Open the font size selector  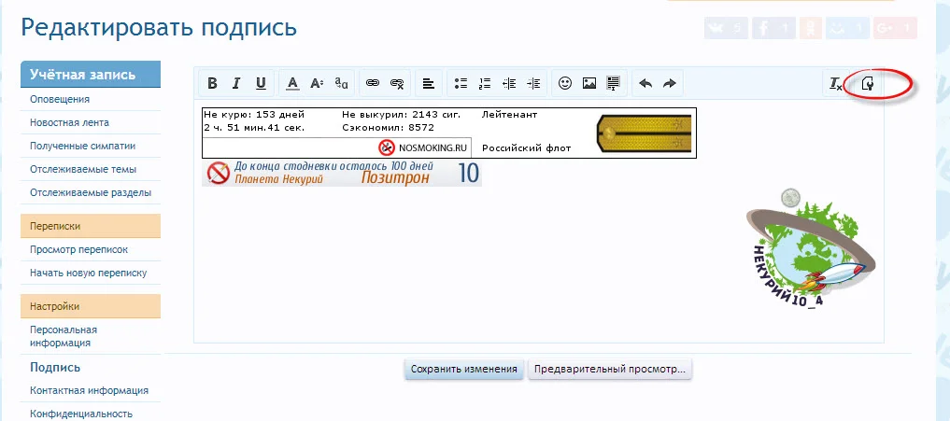[317, 84]
